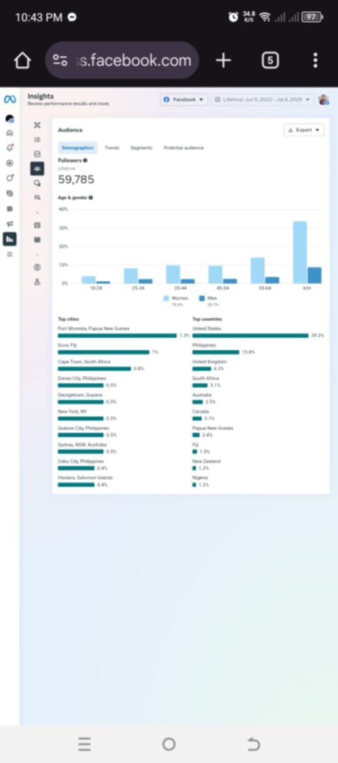Open the Lifetime date range dropdown
The image size is (338, 763).
263,100
